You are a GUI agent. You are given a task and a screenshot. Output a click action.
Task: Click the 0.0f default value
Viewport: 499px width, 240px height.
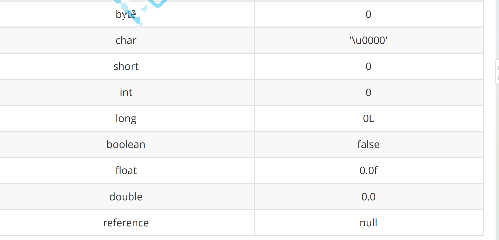(x=368, y=170)
